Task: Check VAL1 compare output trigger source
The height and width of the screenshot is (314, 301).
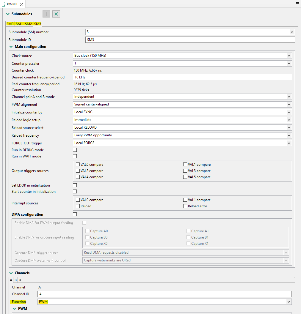Action: tap(185, 164)
